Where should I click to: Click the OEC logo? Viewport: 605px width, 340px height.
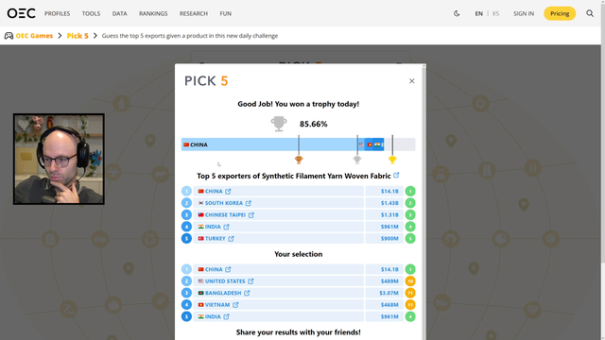[21, 13]
